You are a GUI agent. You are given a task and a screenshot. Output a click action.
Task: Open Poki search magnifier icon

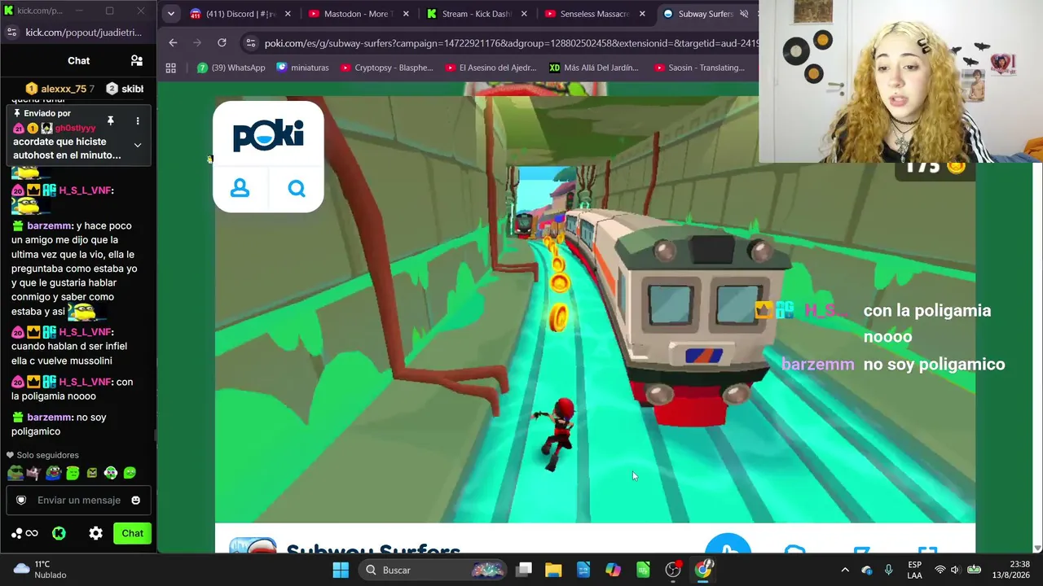pos(297,189)
